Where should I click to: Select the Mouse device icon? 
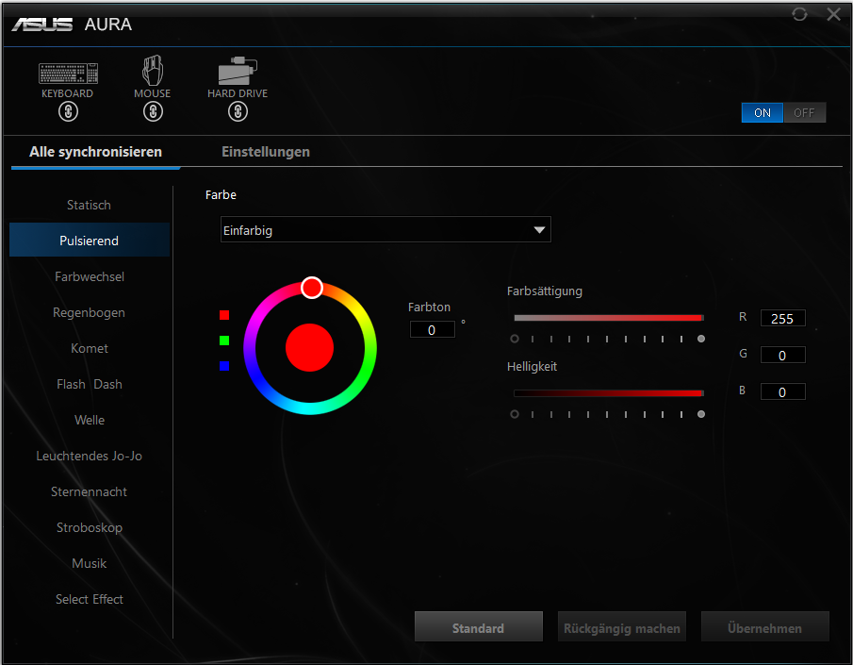[153, 70]
